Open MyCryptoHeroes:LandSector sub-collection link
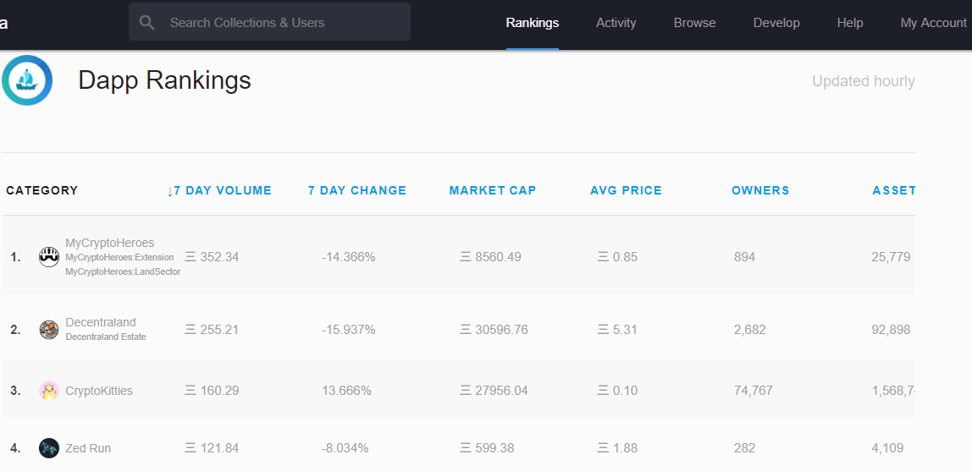 click(x=123, y=271)
